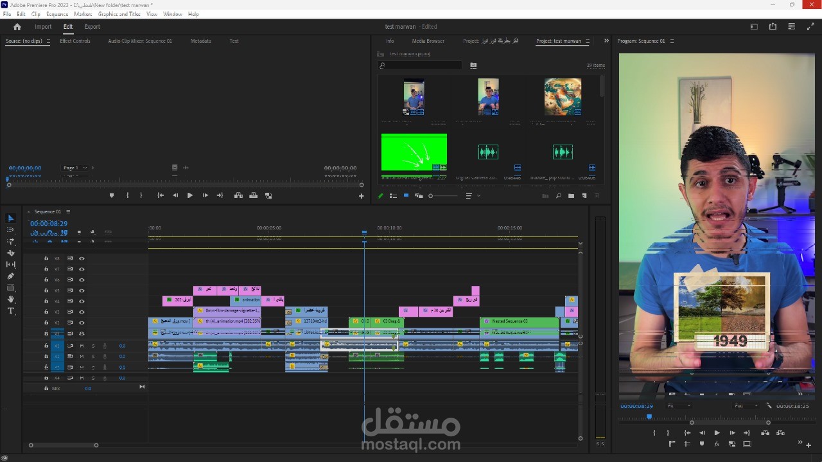Image resolution: width=822 pixels, height=462 pixels.
Task: Mute audio track A1
Action: click(82, 346)
